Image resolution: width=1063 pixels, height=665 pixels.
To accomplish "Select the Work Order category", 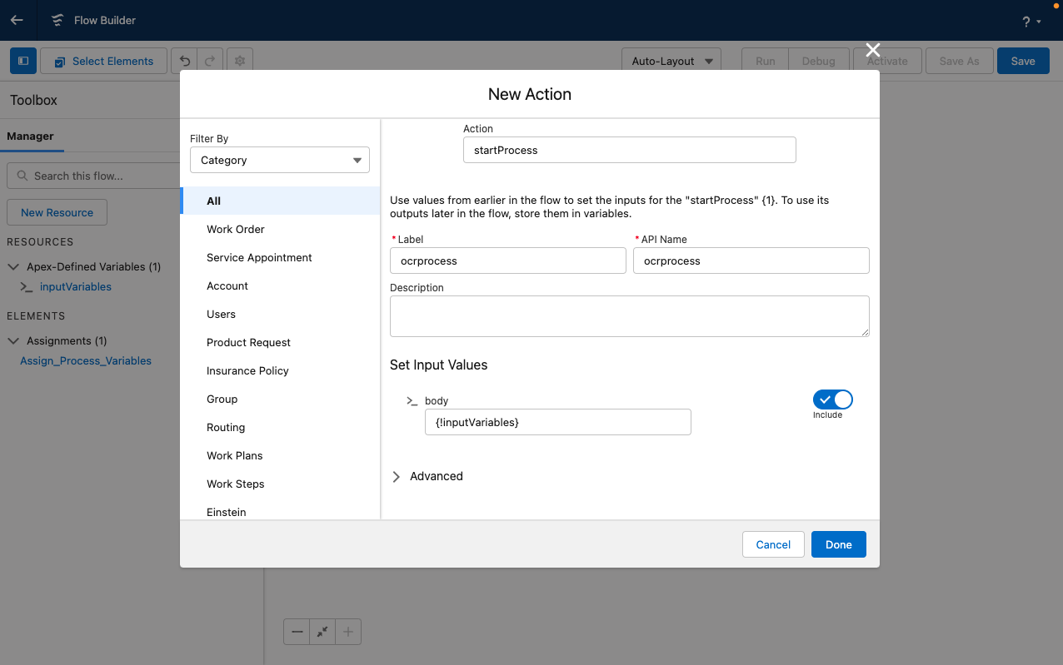I will pyautogui.click(x=280, y=229).
